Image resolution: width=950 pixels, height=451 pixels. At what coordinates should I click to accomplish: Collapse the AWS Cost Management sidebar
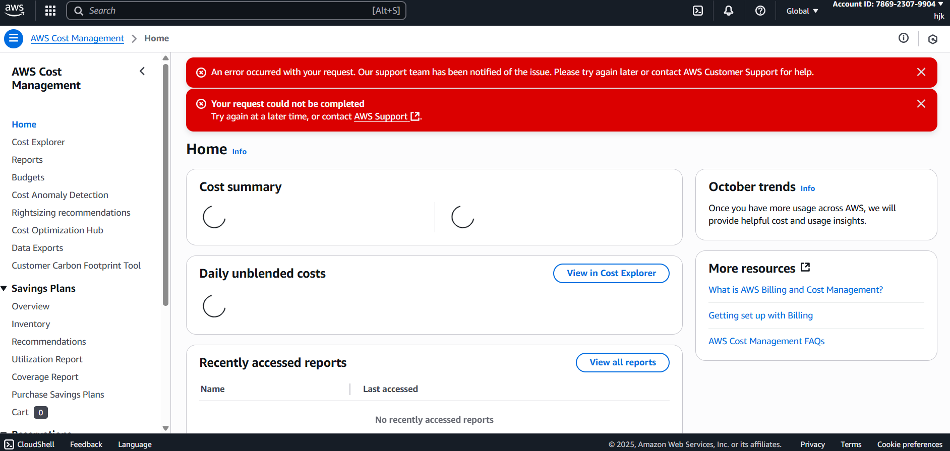tap(142, 71)
